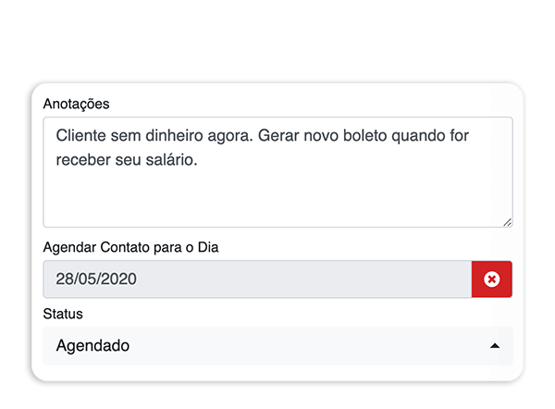Click the Status label
The image size is (555, 409).
point(63,314)
